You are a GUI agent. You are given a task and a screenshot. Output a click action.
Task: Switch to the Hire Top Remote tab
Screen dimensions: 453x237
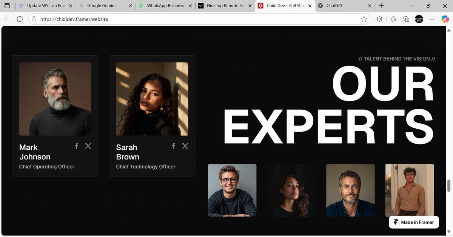click(226, 6)
